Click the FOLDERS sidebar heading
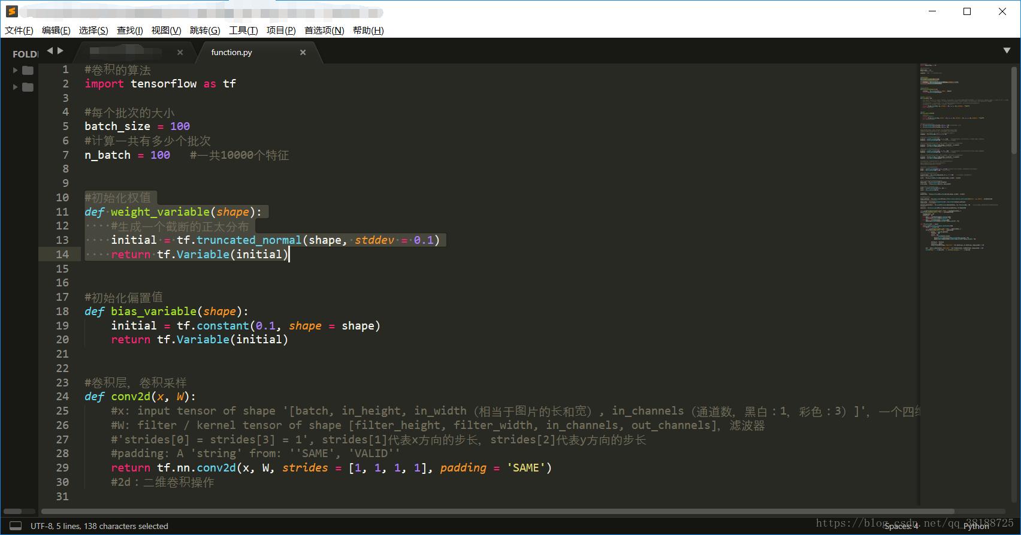1021x535 pixels. [25, 54]
